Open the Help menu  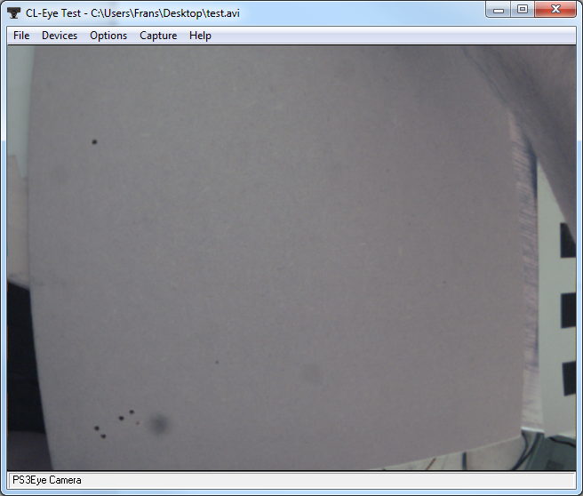click(x=200, y=36)
